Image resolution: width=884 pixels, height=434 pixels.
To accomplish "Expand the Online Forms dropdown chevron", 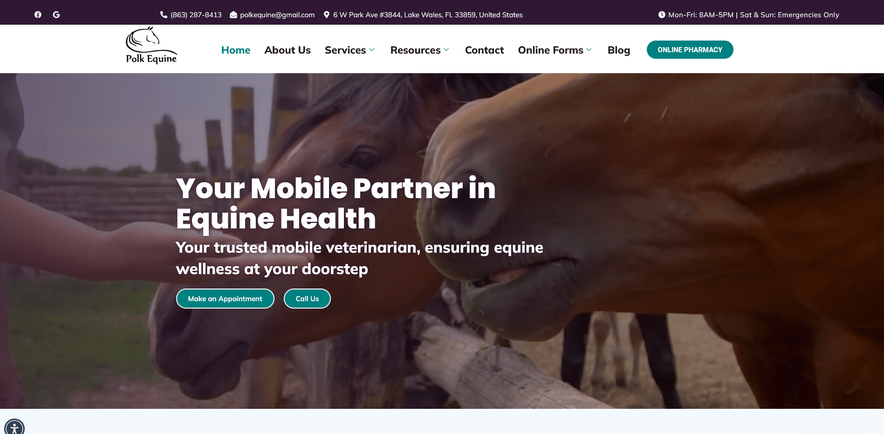I will point(589,49).
